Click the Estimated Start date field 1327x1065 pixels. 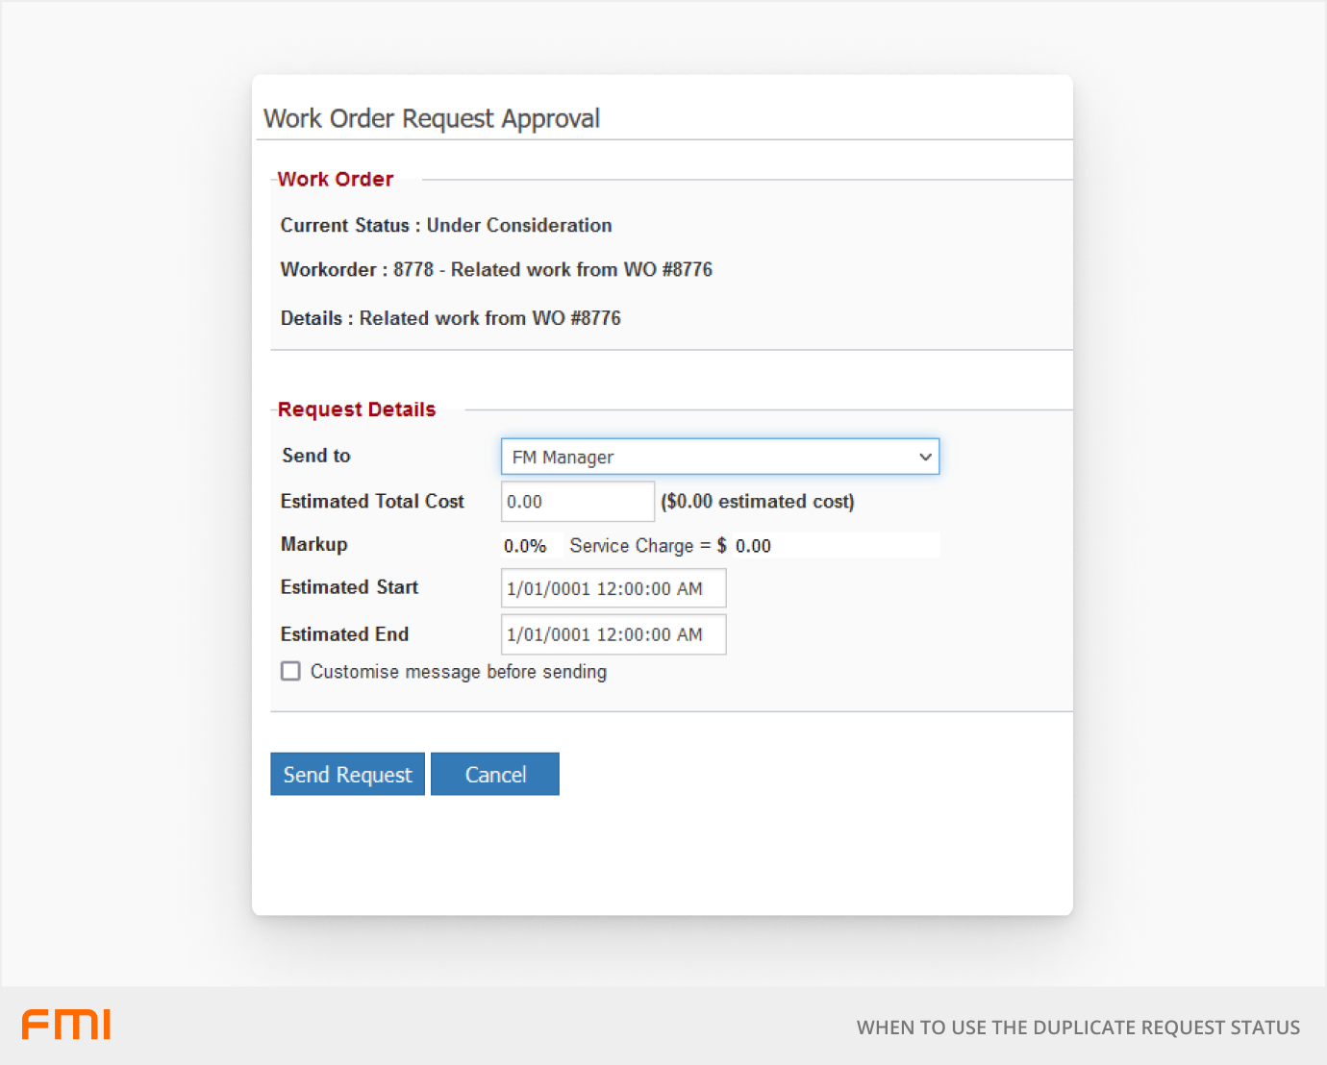(613, 588)
